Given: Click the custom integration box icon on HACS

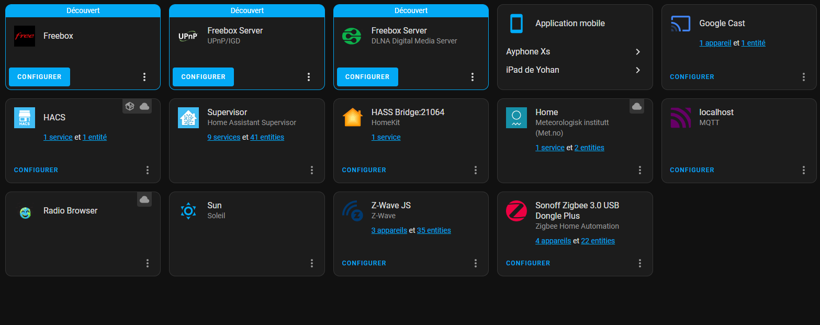Looking at the screenshot, I should 130,106.
